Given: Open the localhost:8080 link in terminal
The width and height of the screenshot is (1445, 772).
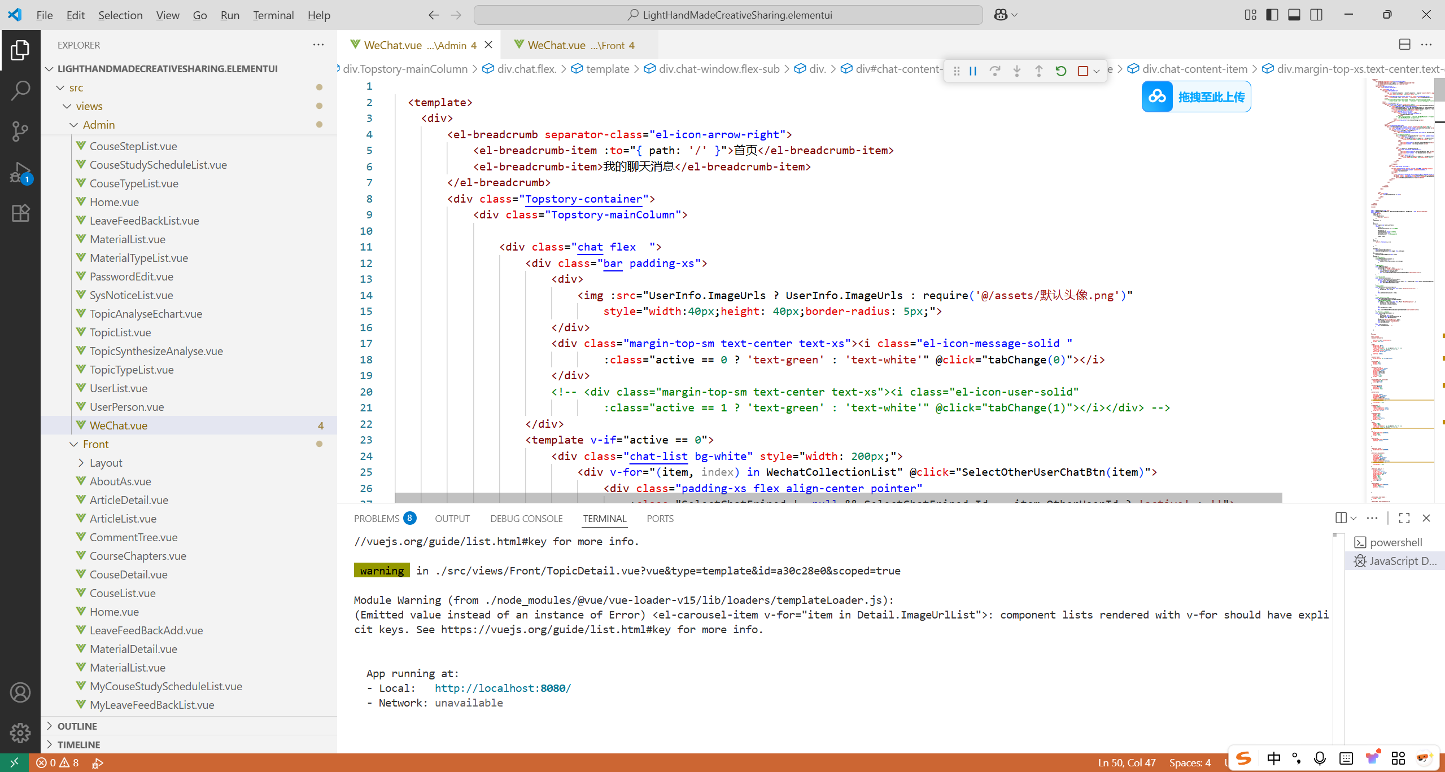Looking at the screenshot, I should [503, 688].
